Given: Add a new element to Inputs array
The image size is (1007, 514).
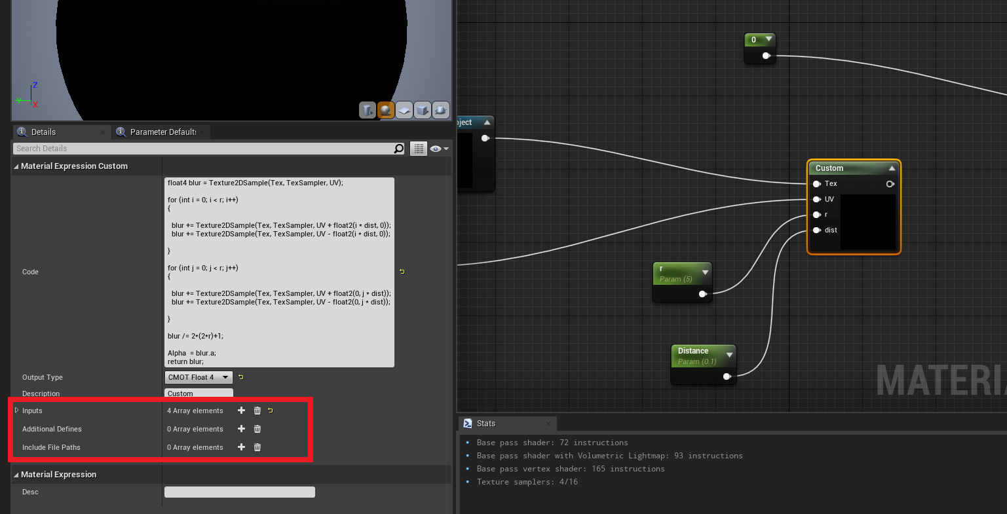Looking at the screenshot, I should [241, 411].
